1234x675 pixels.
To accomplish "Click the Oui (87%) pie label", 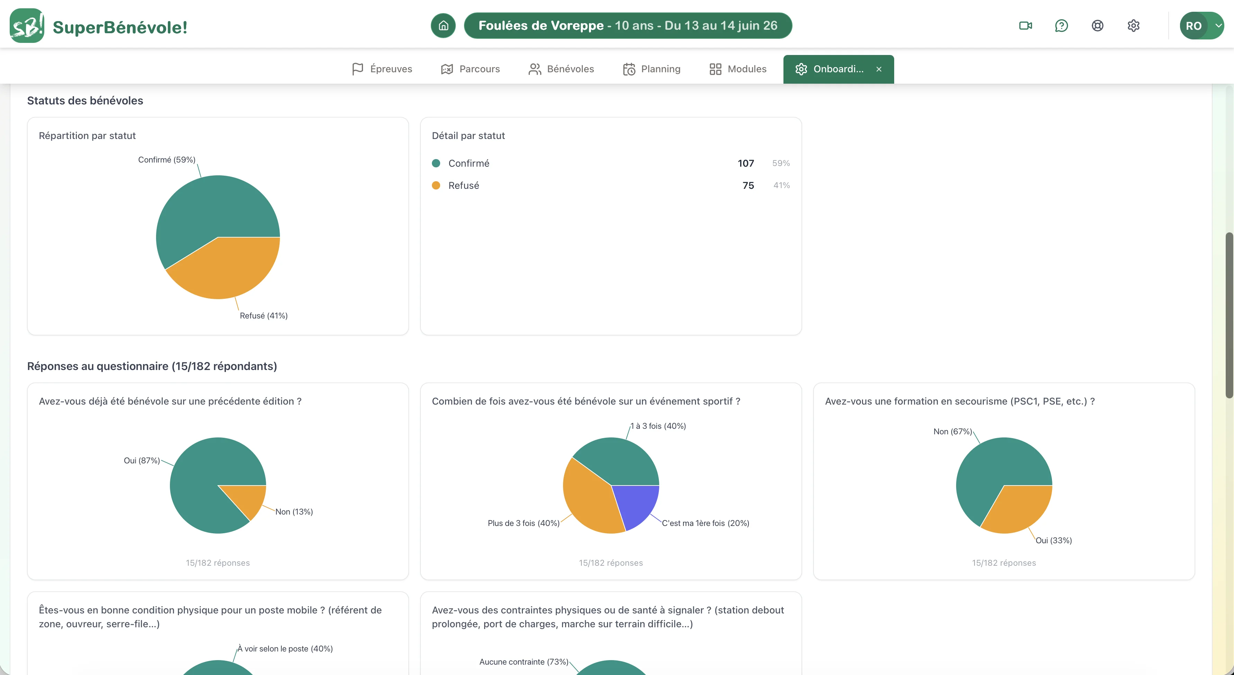I will pos(142,460).
